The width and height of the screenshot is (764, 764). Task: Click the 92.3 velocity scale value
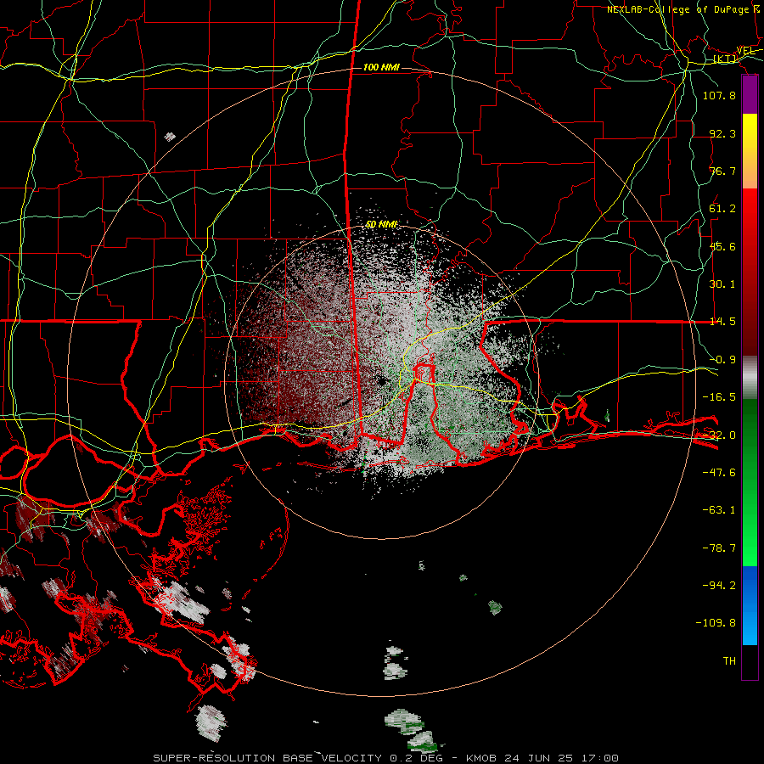[722, 133]
